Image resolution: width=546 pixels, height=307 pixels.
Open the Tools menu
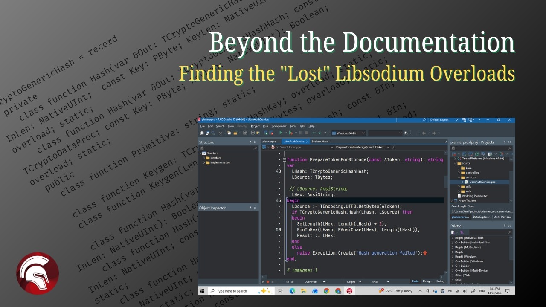point(293,126)
